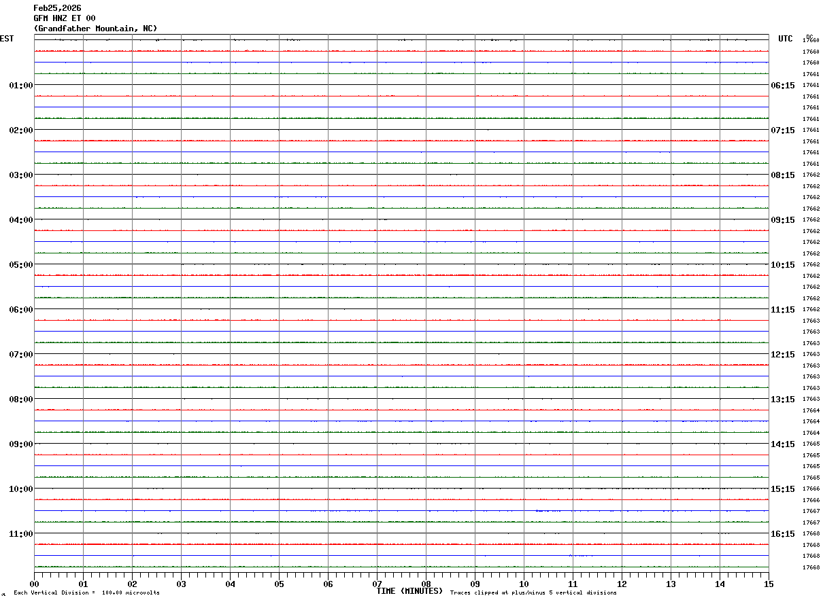Click minute tick "09" on the time axis
This screenshot has height=602, width=823.
(475, 583)
